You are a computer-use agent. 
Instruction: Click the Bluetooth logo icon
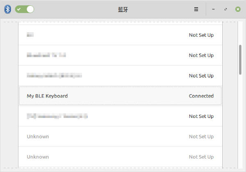(7, 9)
